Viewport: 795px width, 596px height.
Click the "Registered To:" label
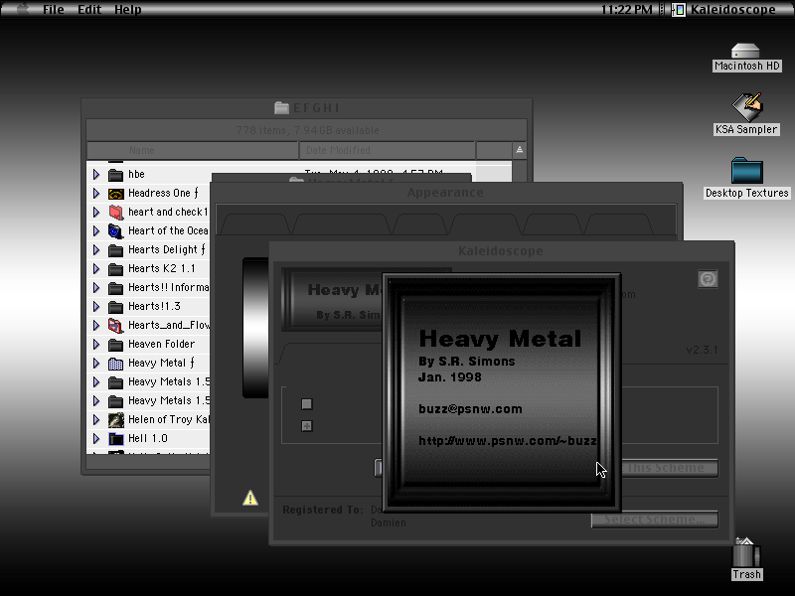[323, 510]
